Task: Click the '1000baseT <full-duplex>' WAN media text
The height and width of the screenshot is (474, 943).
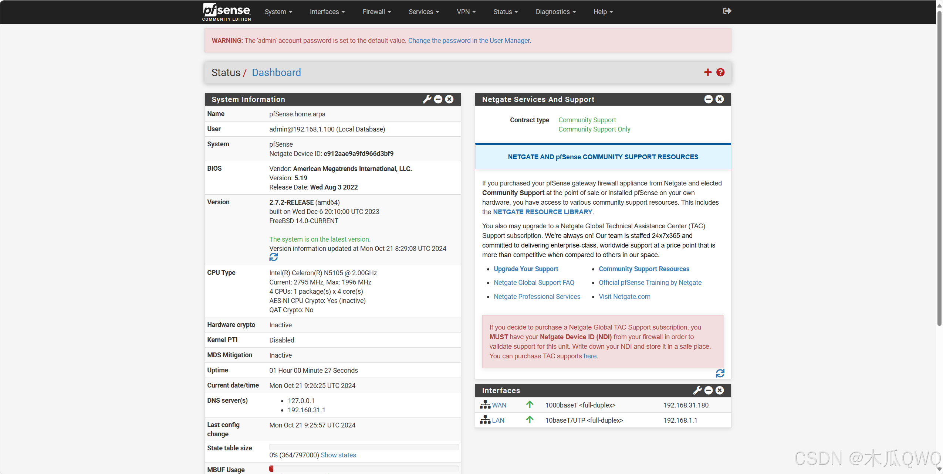Action: [x=580, y=405]
